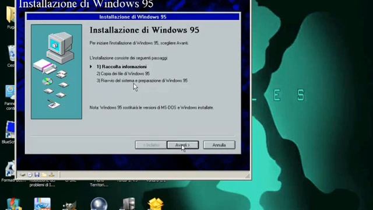Click the arrow marker beside Raccolta informazioni
Viewport: 373px width, 210px height.
coord(91,66)
